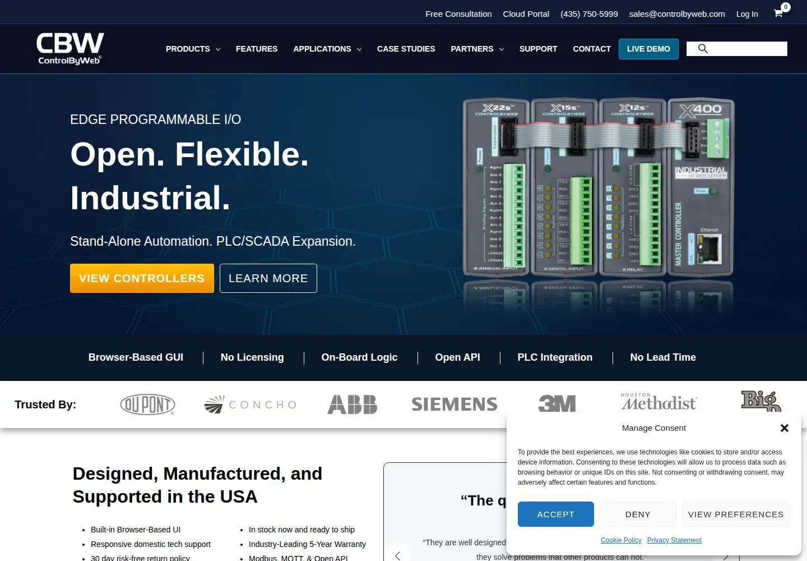Launch the Live Demo
The height and width of the screenshot is (561, 807).
coord(648,49)
